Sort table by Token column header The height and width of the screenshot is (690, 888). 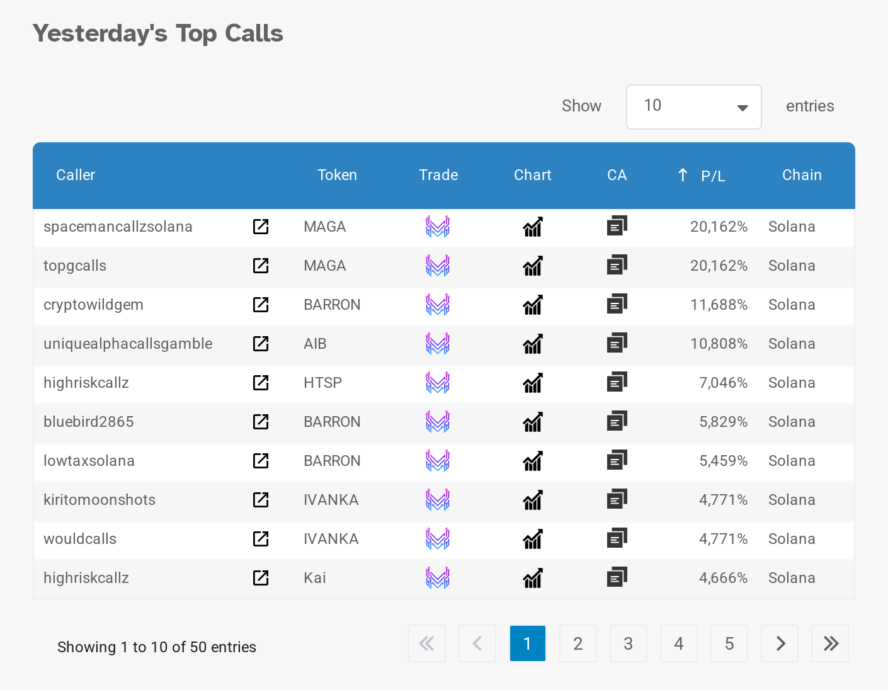click(x=337, y=175)
